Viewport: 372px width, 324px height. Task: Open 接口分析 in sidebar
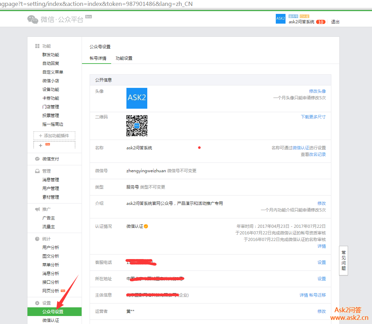[50, 282]
